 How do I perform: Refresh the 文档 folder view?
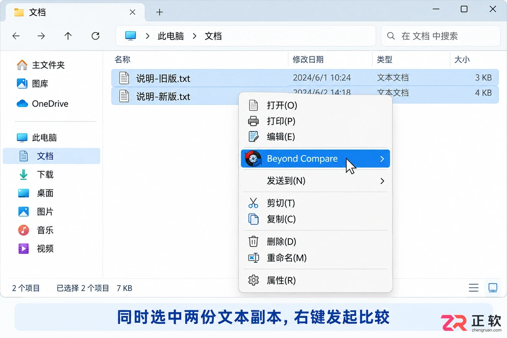click(x=95, y=36)
